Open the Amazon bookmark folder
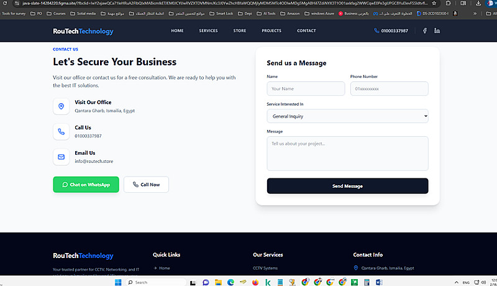Screen dimensions: 497x286 pyautogui.click(x=290, y=14)
